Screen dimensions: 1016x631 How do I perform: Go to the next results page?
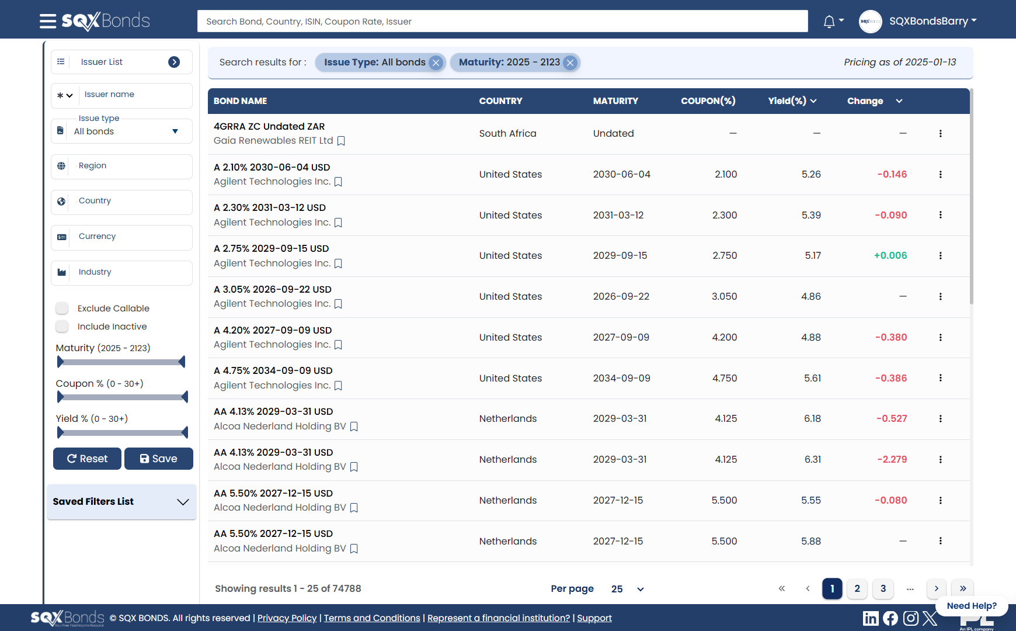(x=936, y=588)
